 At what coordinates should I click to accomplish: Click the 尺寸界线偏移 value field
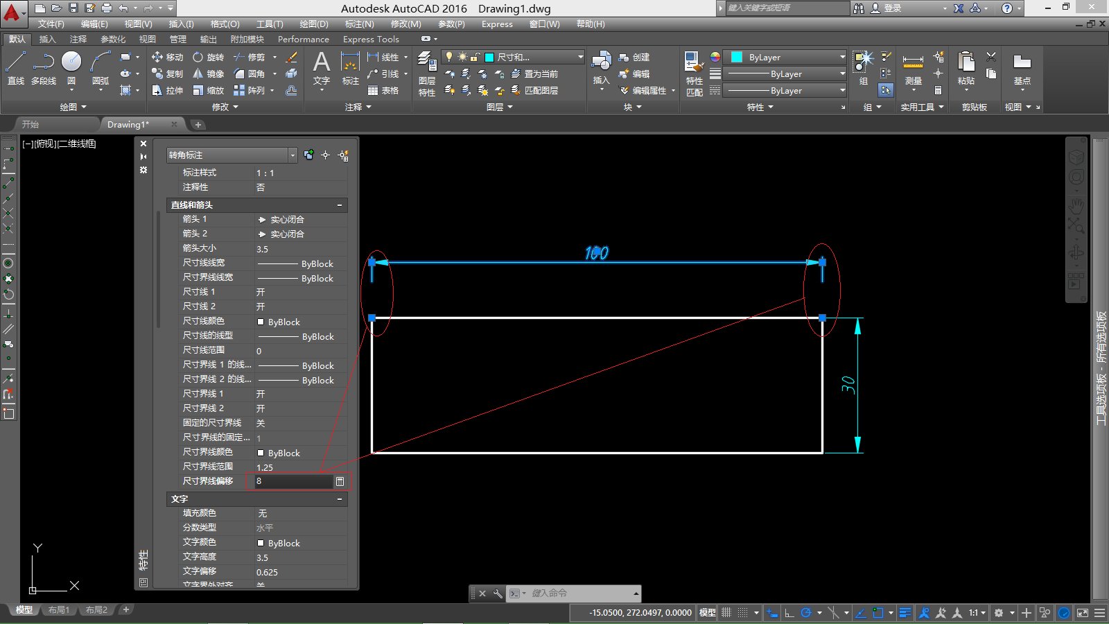(x=292, y=481)
